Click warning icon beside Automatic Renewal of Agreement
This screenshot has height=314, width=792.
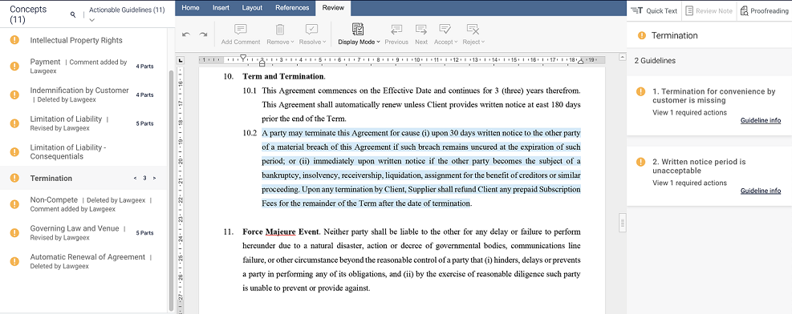(14, 261)
